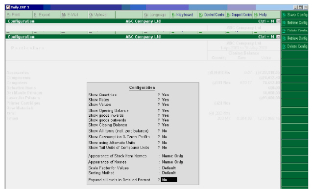Click the Sorting Method label
This screenshot has width=312, height=189.
point(101,173)
